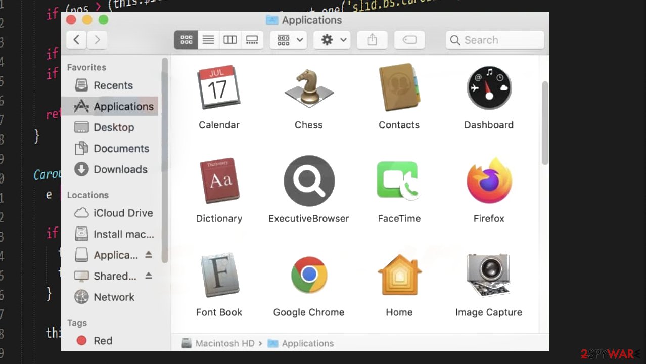Open Desktop in the sidebar
This screenshot has height=364, width=646.
pyautogui.click(x=110, y=127)
